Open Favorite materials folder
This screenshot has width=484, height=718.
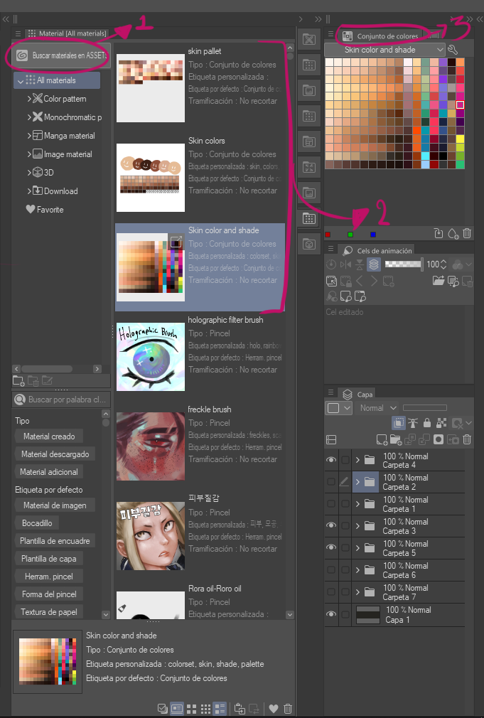pos(45,209)
